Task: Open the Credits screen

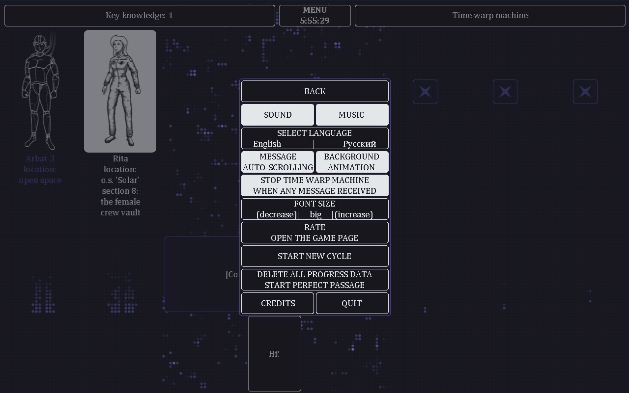Action: click(x=278, y=303)
